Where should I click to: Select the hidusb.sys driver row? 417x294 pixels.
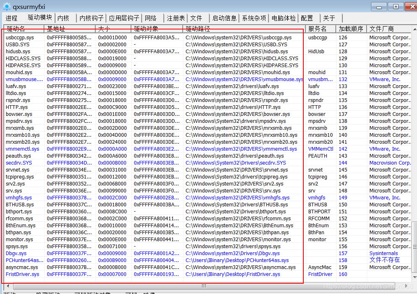coord(208,51)
